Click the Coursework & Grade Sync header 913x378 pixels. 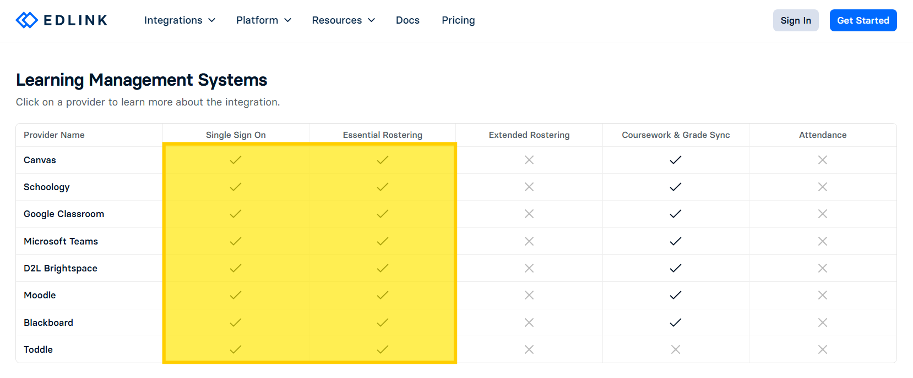676,135
